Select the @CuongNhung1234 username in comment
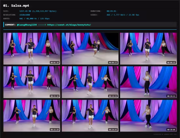Viewport: 180px width, 138px height. pos(27,25)
